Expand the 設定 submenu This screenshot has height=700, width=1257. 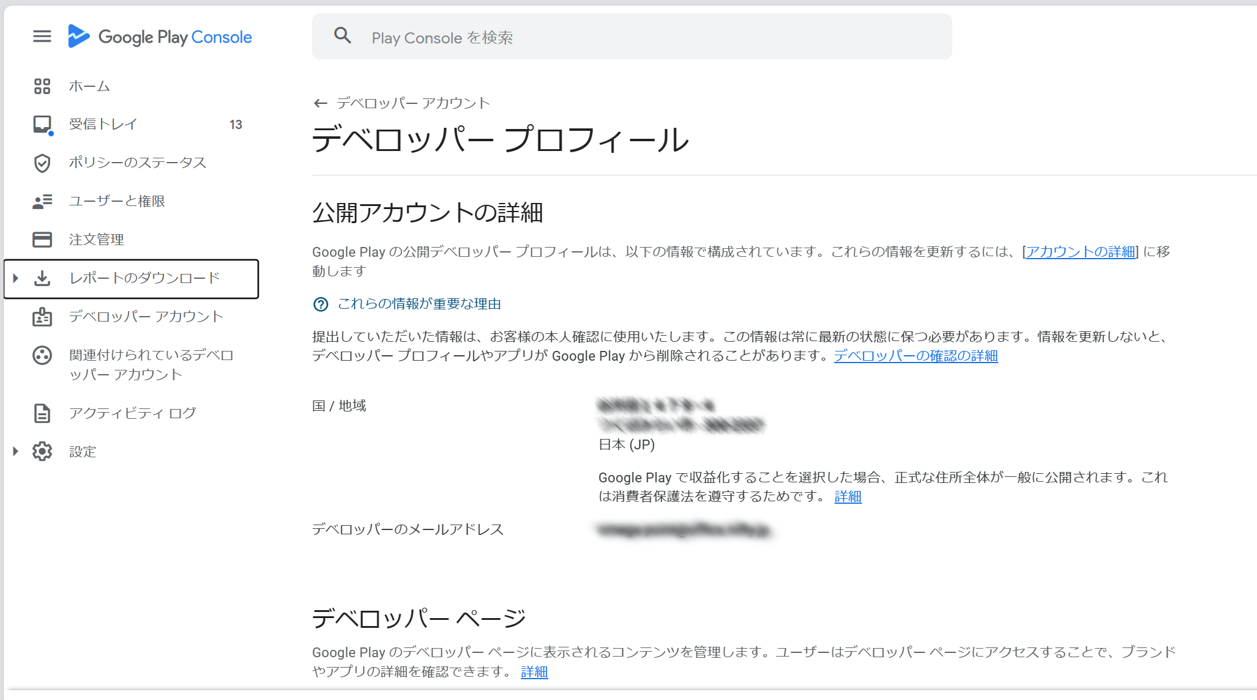(x=15, y=451)
